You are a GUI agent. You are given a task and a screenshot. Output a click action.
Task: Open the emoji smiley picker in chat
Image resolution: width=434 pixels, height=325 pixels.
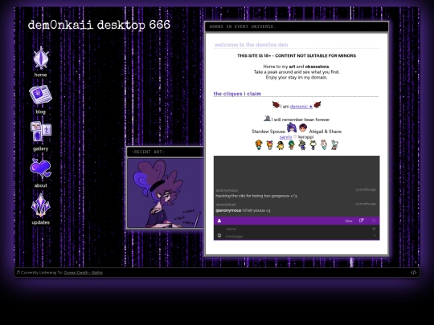pyautogui.click(x=219, y=236)
